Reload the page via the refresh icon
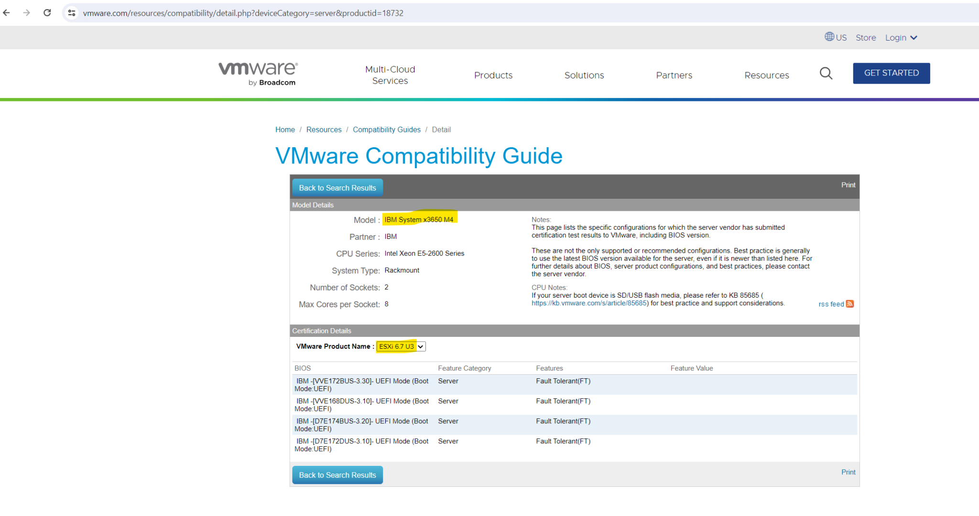Screen dimensions: 979x516 click(47, 12)
